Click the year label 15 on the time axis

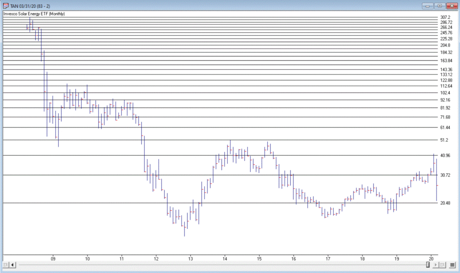click(x=259, y=259)
